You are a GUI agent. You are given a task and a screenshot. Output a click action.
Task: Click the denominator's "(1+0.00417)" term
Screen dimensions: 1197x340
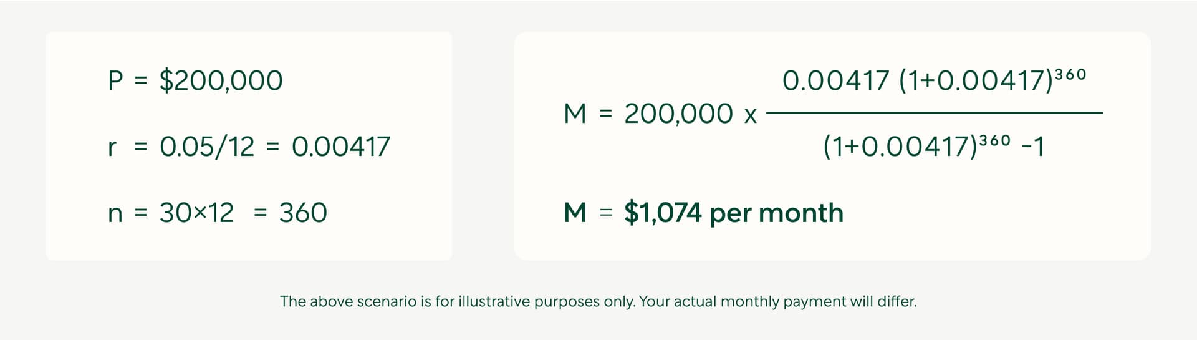coord(900,147)
